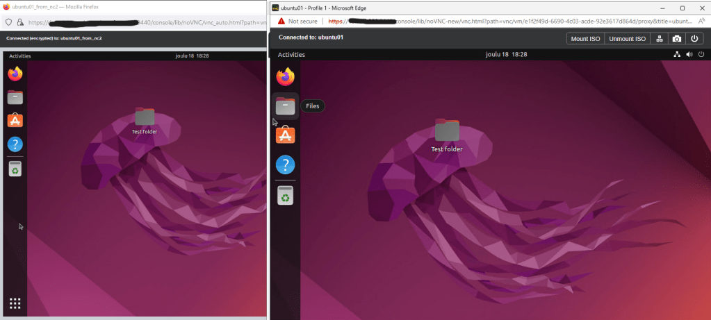Open the volume system menu in Edge console

pos(689,54)
